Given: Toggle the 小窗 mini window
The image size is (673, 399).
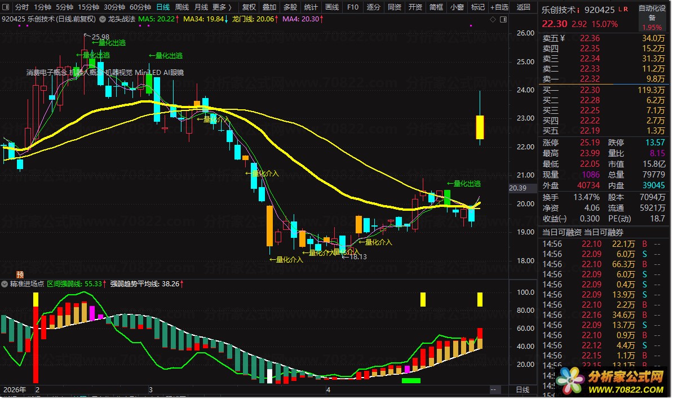Looking at the screenshot, I should pos(457,7).
